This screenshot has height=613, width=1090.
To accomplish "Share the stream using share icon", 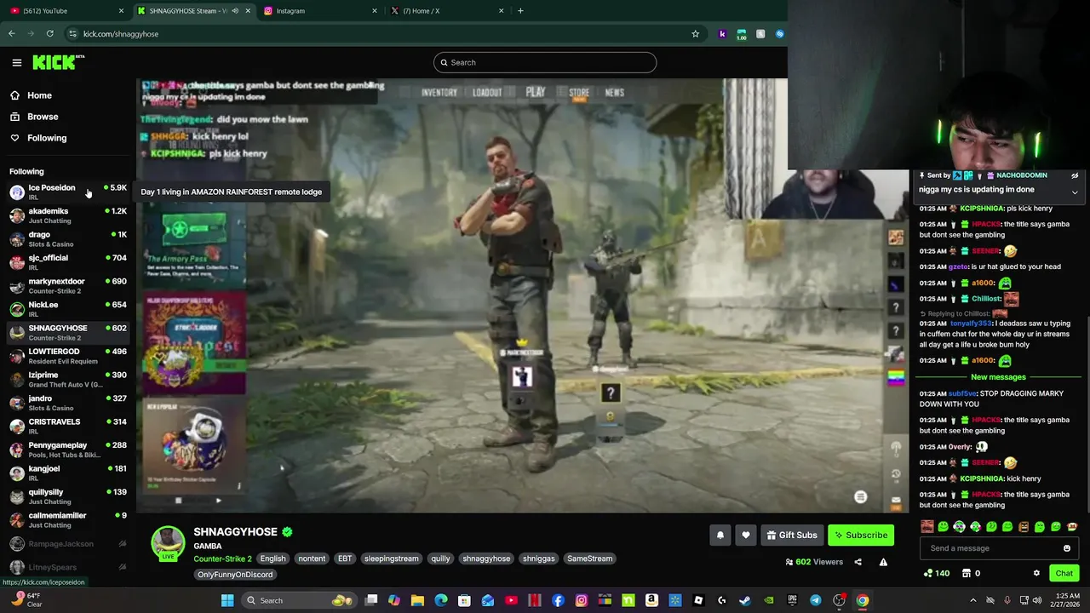I will pyautogui.click(x=858, y=562).
